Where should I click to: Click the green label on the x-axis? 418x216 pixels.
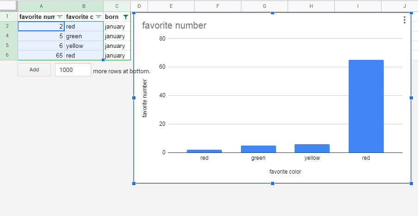258,158
